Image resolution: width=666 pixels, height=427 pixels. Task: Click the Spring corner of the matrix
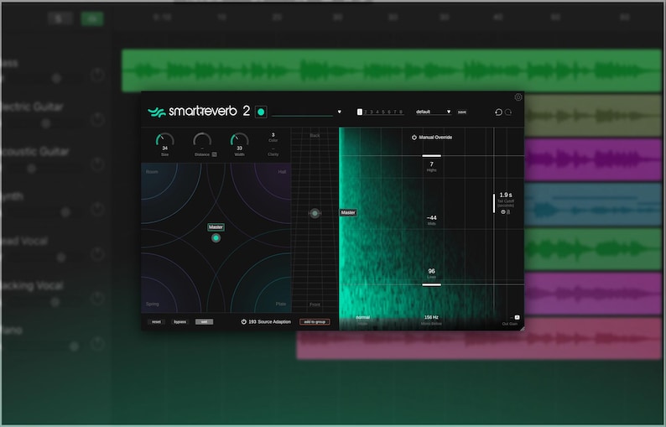[153, 304]
